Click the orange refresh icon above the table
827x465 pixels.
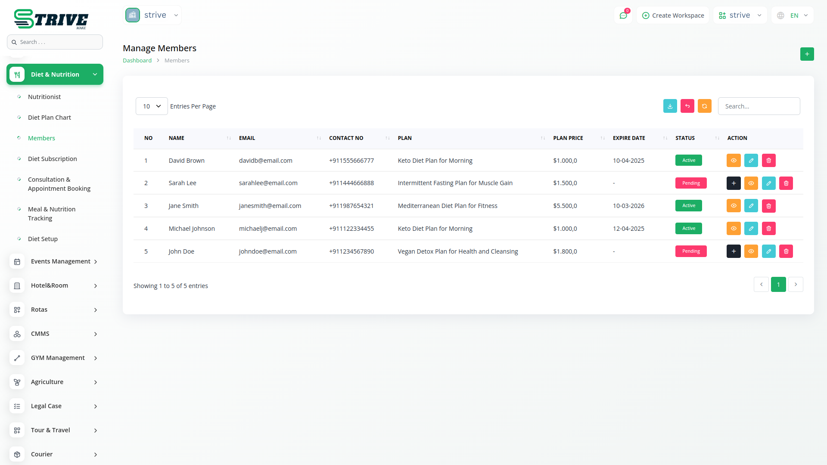(x=704, y=106)
